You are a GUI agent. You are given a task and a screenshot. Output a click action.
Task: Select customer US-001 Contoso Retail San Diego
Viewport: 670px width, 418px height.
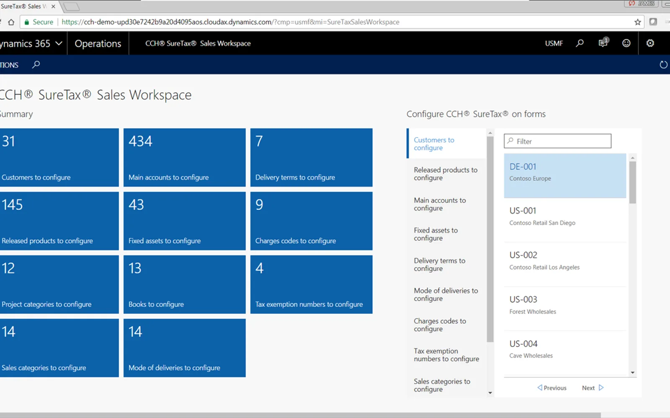tap(565, 220)
